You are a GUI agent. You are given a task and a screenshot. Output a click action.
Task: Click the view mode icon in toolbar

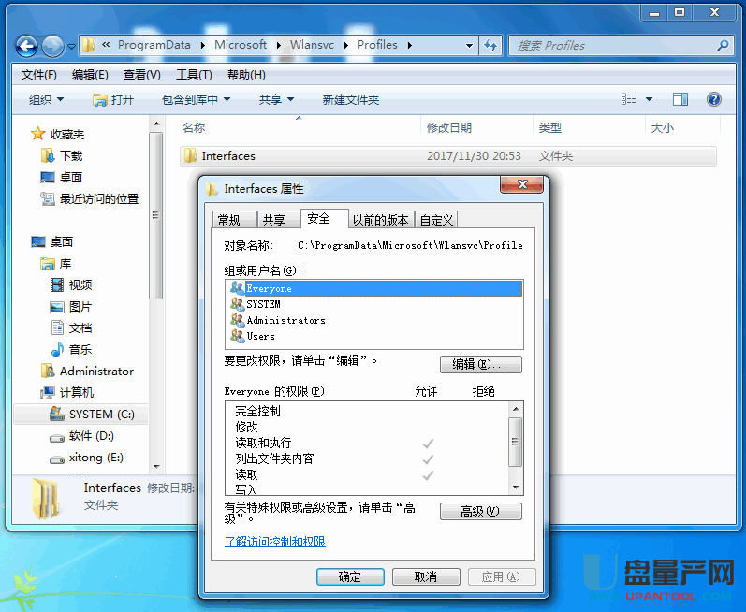click(630, 99)
